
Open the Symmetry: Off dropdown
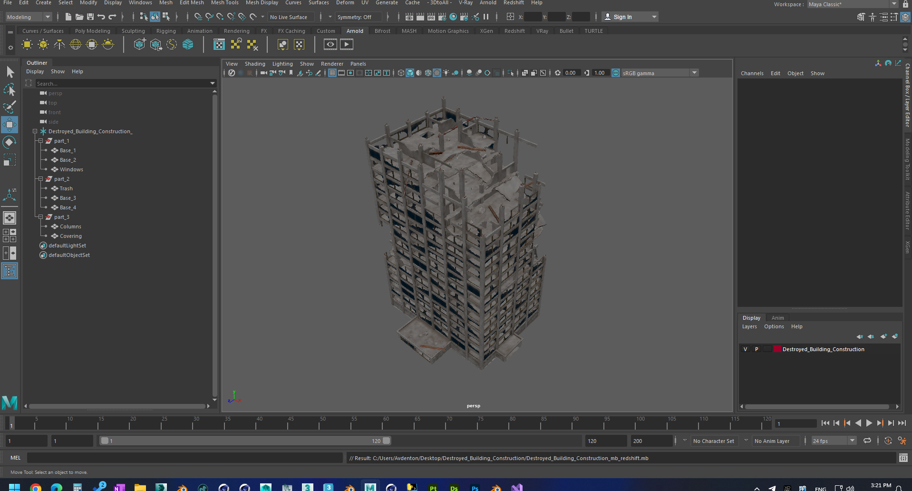[359, 17]
